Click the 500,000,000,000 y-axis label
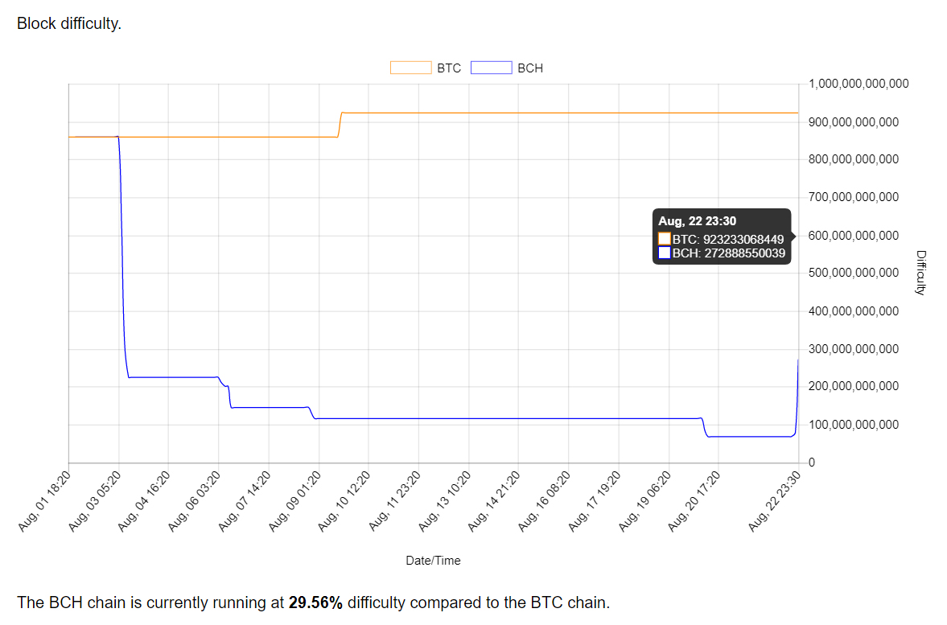This screenshot has width=947, height=625. (854, 273)
